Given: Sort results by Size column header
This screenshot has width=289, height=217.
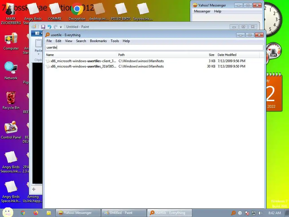Looking at the screenshot, I should tap(202, 55).
